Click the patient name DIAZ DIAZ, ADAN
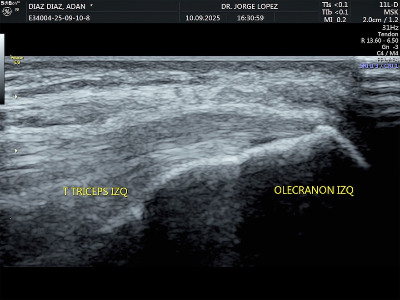400x300 pixels. (57, 6)
